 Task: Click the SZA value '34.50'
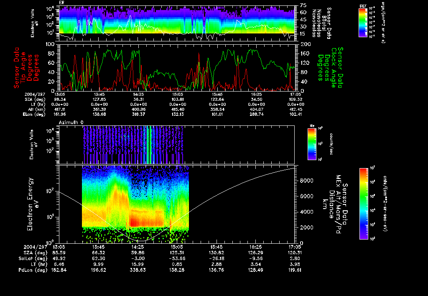click(256, 100)
